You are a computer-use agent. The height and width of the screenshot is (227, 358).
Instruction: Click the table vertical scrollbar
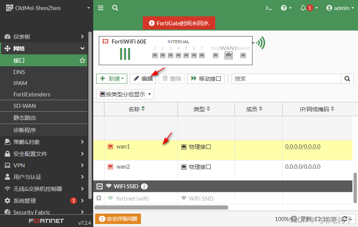coord(355,188)
